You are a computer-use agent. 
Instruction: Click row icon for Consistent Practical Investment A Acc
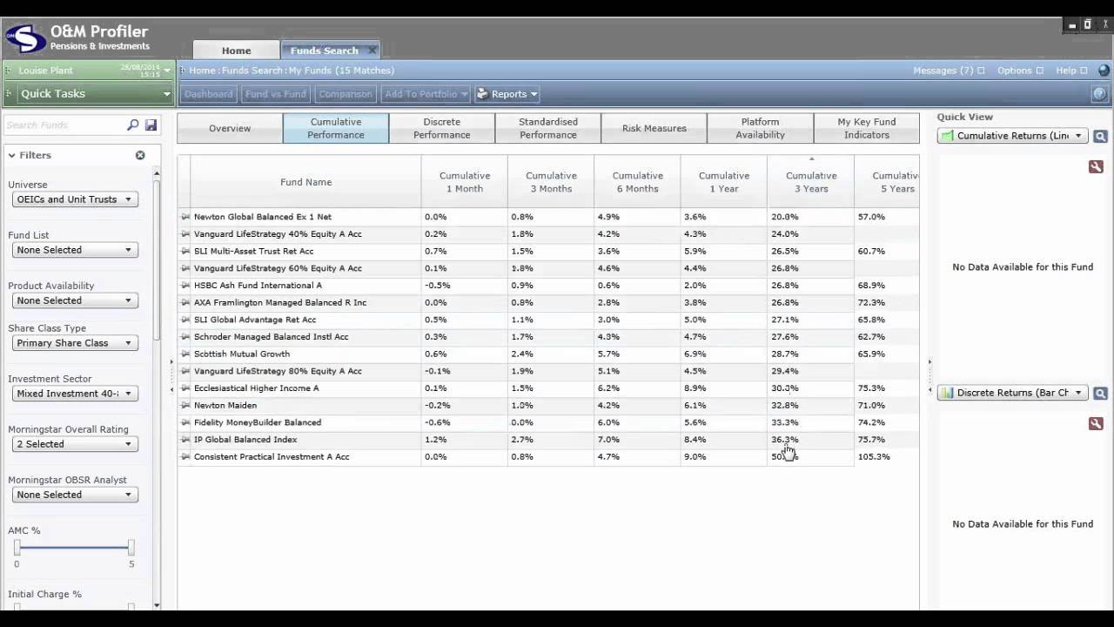coord(185,456)
